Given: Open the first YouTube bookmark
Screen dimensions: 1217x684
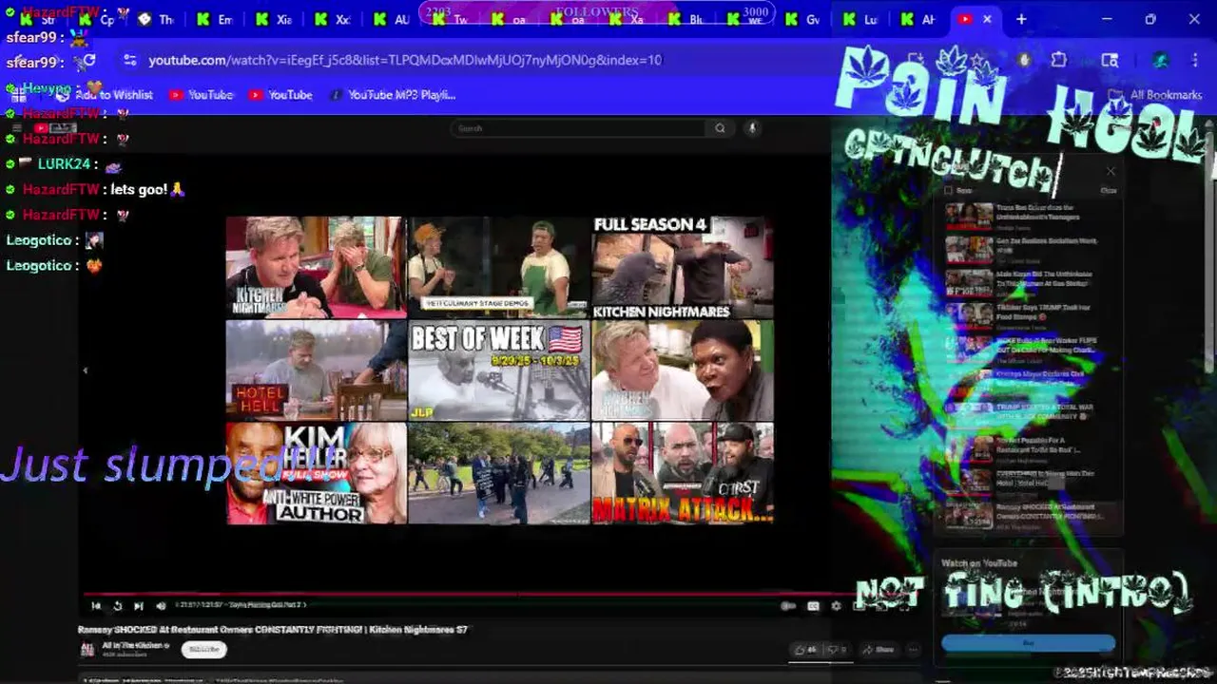Looking at the screenshot, I should point(201,95).
